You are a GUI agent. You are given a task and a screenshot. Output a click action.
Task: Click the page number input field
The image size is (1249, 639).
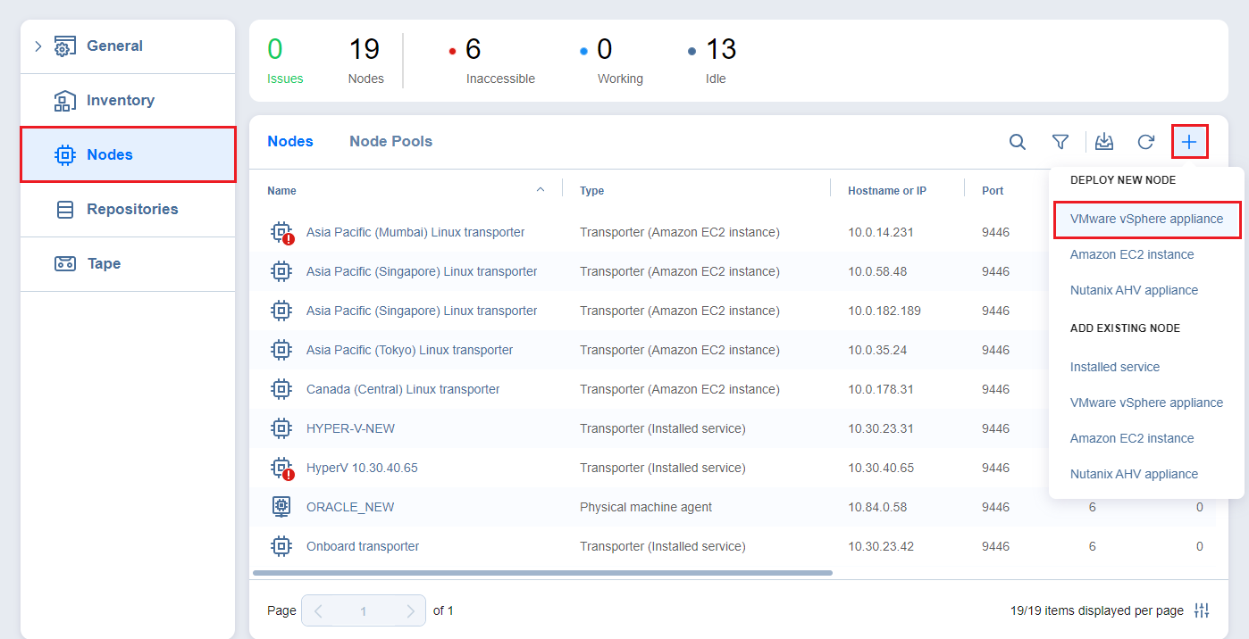[x=363, y=611]
